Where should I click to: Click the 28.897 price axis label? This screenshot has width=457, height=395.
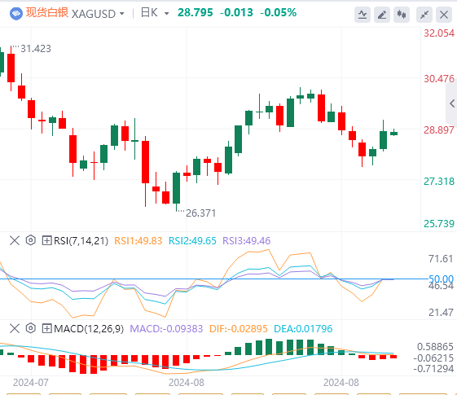pos(439,130)
